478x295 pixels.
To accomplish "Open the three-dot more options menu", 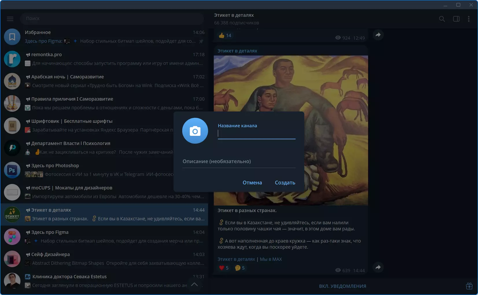I will [469, 19].
